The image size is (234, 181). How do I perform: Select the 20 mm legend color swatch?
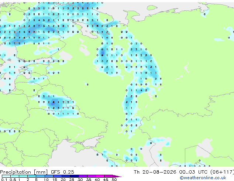pos(66,176)
